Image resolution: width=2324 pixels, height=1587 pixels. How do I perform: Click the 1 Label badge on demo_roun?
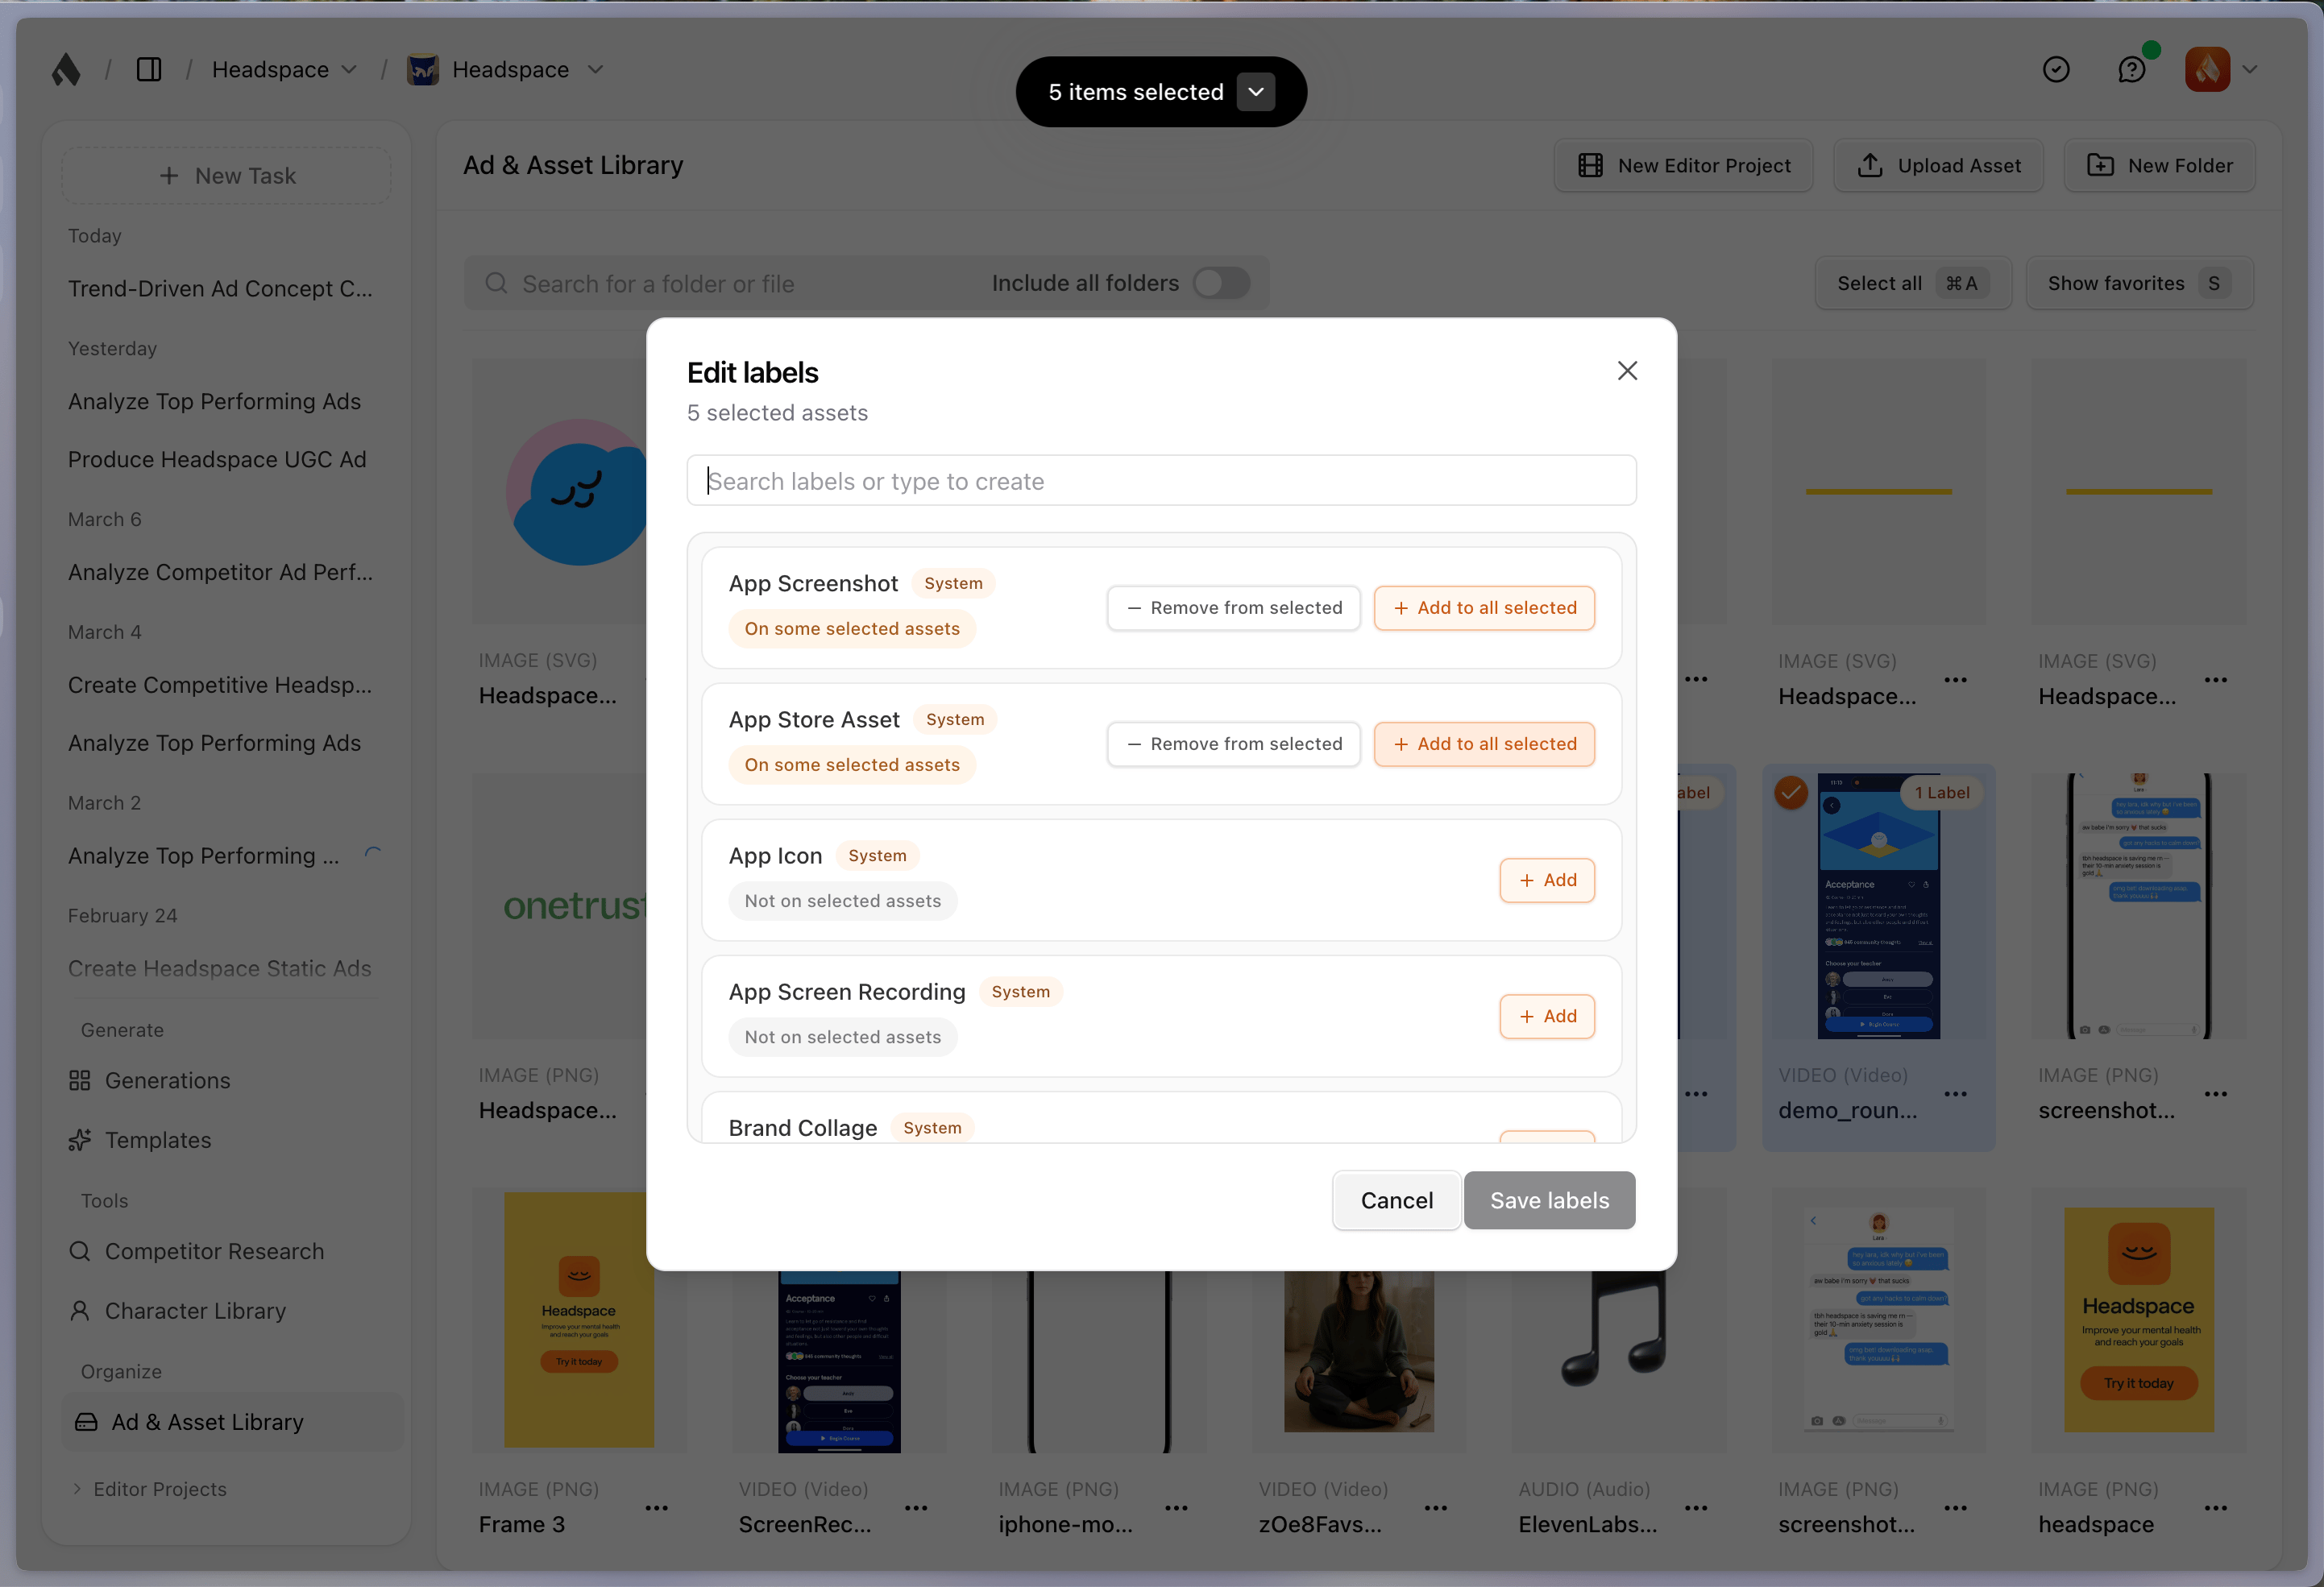coord(1941,792)
